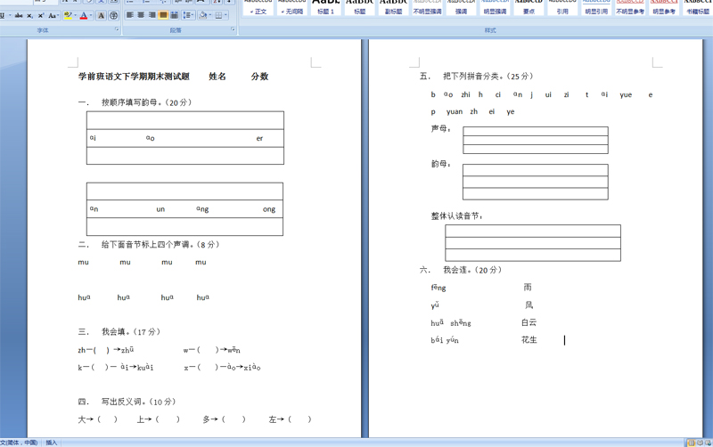Apply the 明显参考 style
The image size is (713, 447).
click(664, 8)
